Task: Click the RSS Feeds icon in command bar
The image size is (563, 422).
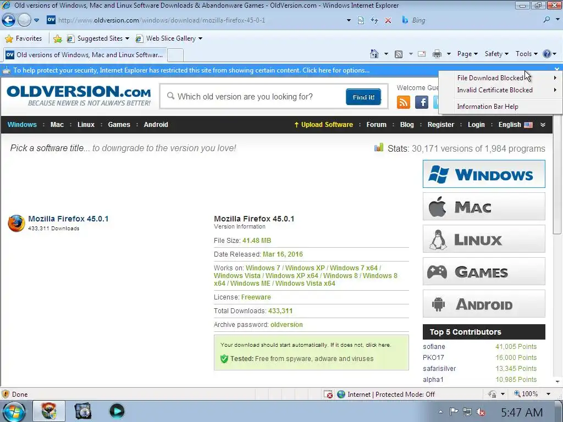Action: click(x=399, y=54)
